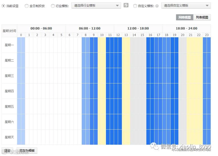Choose the 行业模板 radio option

tap(53, 6)
